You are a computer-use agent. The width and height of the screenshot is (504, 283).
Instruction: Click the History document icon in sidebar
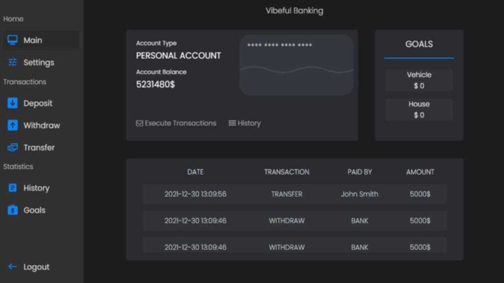pyautogui.click(x=13, y=188)
